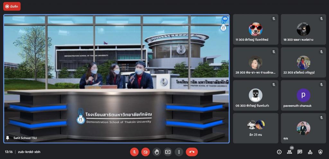Click muted mic icon on 22 303 tile
This screenshot has height=159, width=329.
tap(321, 52)
